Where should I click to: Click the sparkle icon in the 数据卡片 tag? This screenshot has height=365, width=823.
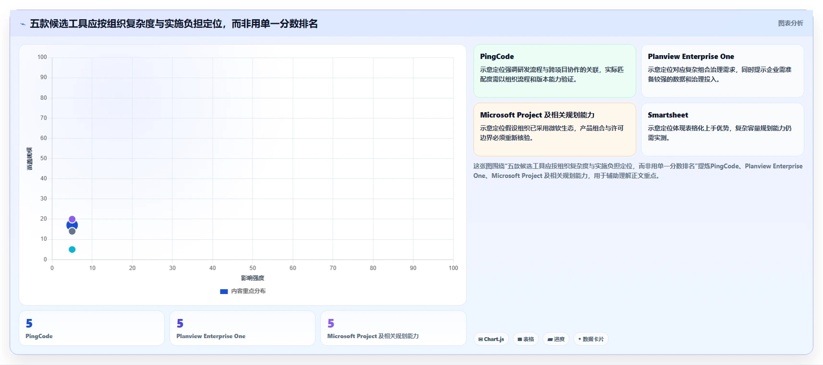click(580, 339)
